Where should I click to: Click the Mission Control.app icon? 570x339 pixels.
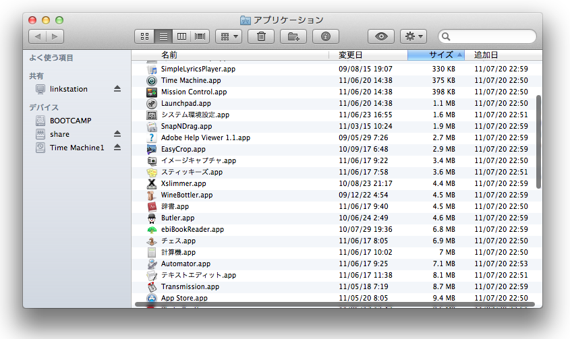(152, 92)
